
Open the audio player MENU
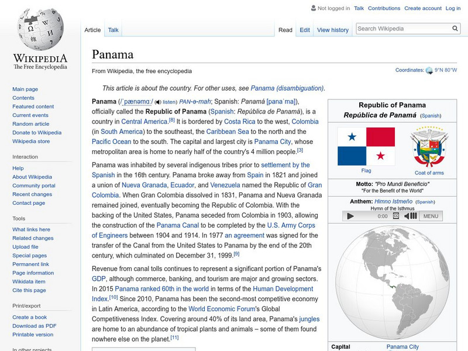(431, 216)
